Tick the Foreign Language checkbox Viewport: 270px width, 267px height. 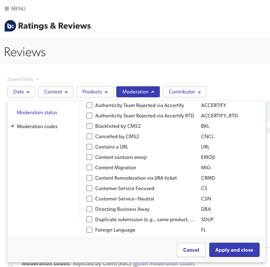tap(89, 230)
